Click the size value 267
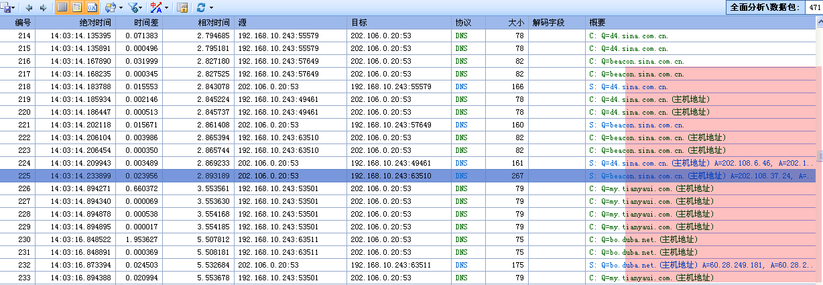This screenshot has height=285, width=823. [517, 176]
